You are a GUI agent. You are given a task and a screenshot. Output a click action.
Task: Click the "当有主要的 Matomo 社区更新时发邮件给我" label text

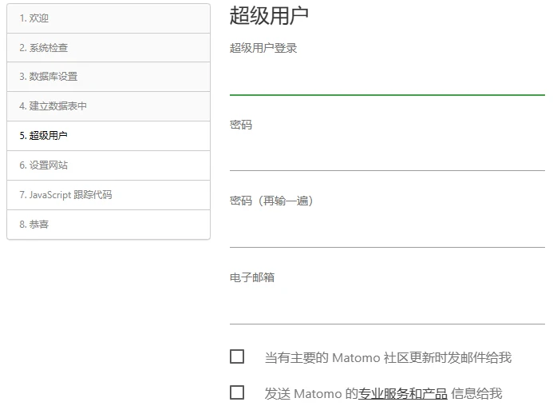pyautogui.click(x=388, y=357)
